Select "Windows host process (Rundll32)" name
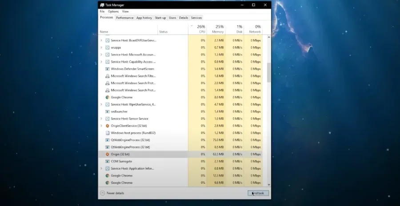The width and height of the screenshot is (400, 206). coord(133,133)
